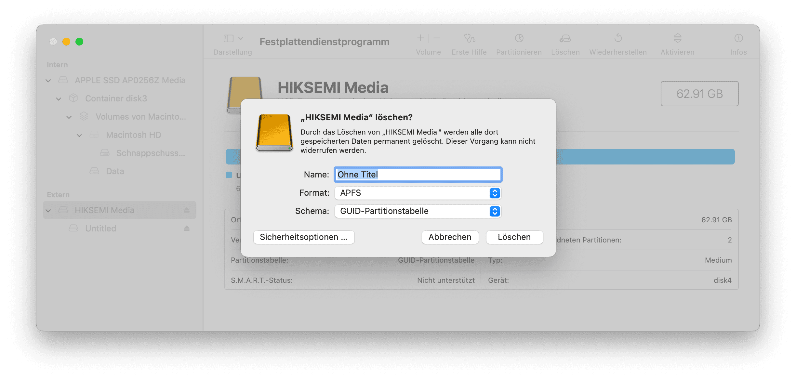
Task: Eject HIKSEMI Media with its eject icon
Action: pyautogui.click(x=187, y=210)
